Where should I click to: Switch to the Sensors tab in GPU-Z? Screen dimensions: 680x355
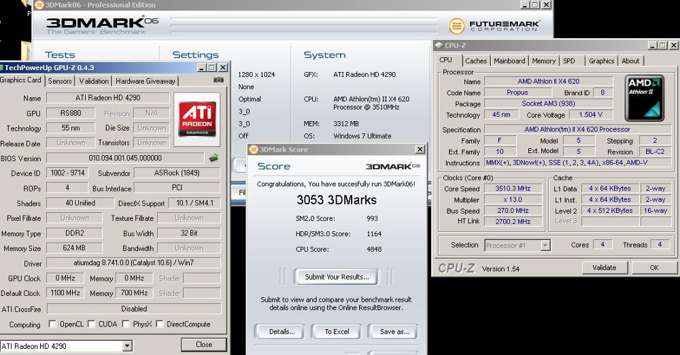[60, 81]
